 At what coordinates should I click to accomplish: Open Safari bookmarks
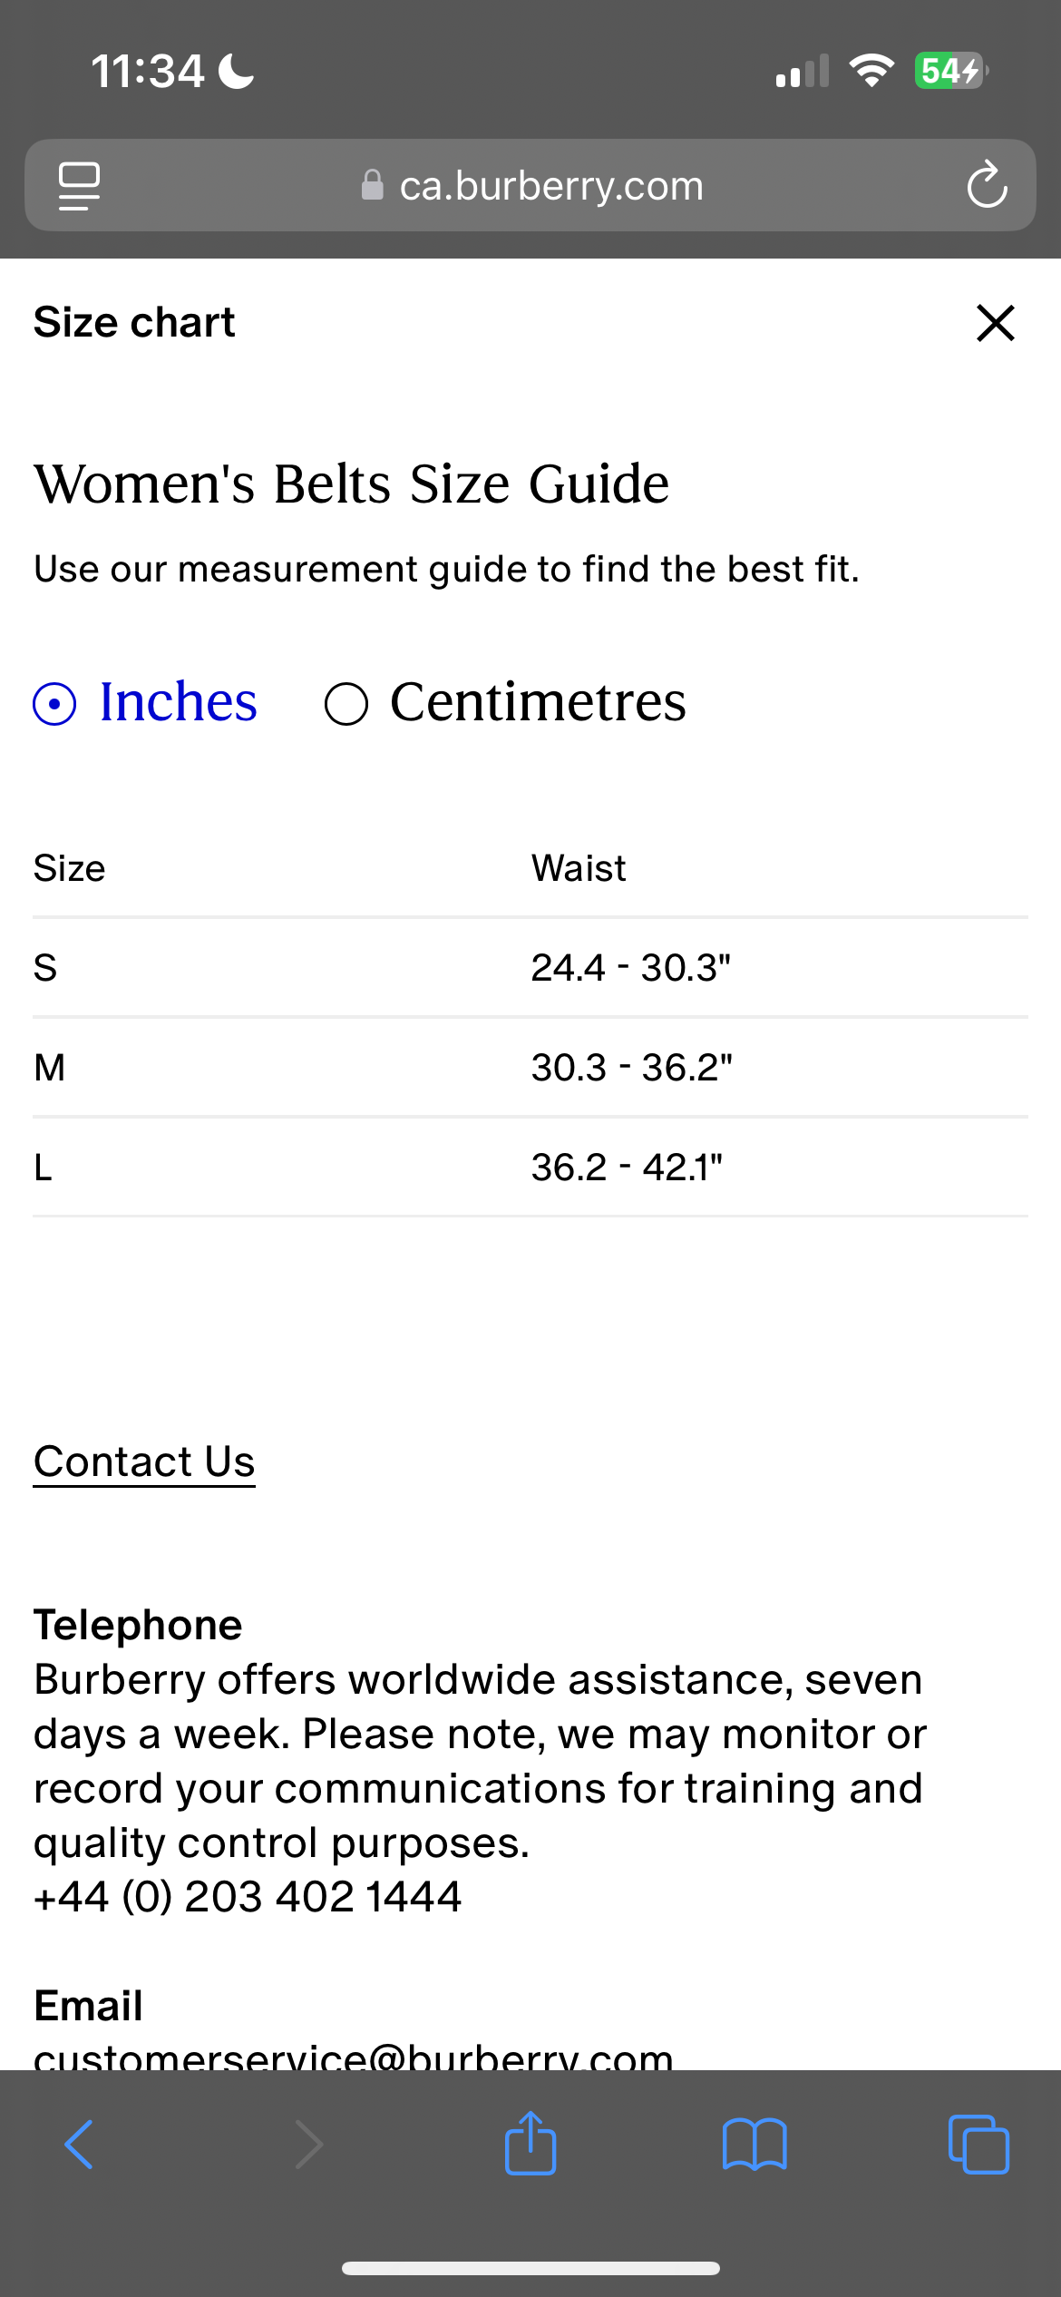click(x=754, y=2145)
